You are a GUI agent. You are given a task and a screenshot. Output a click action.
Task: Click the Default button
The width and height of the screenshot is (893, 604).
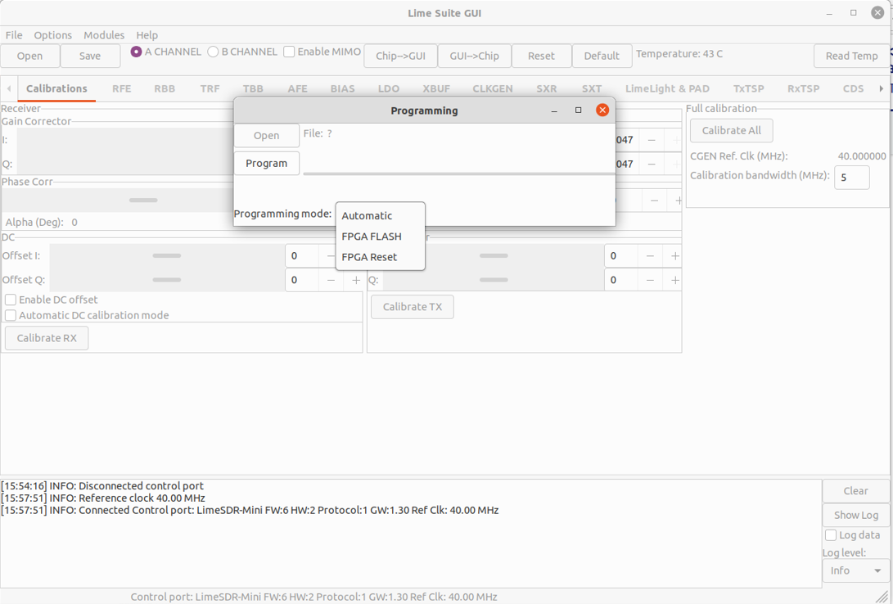point(602,56)
